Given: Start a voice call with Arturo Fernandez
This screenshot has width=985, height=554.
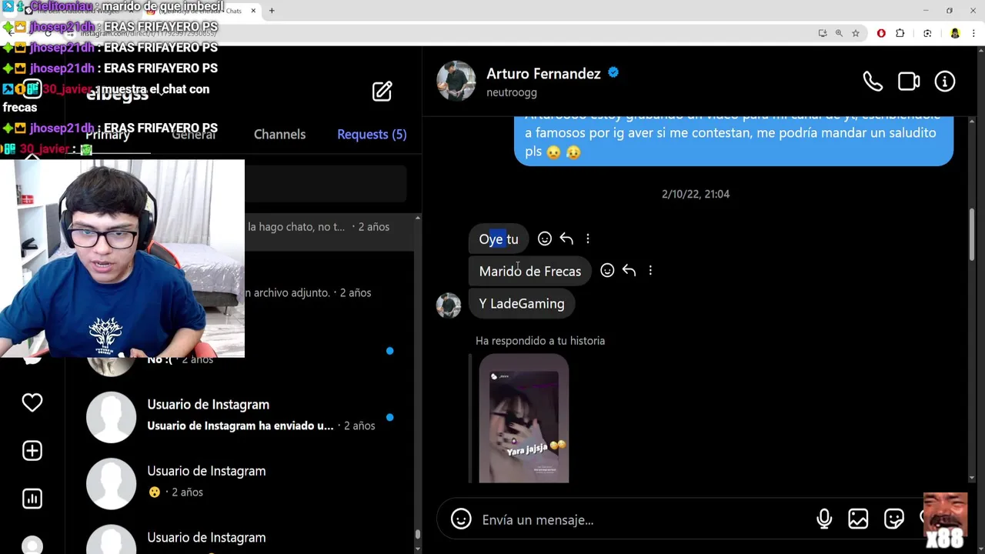Looking at the screenshot, I should coord(873,82).
